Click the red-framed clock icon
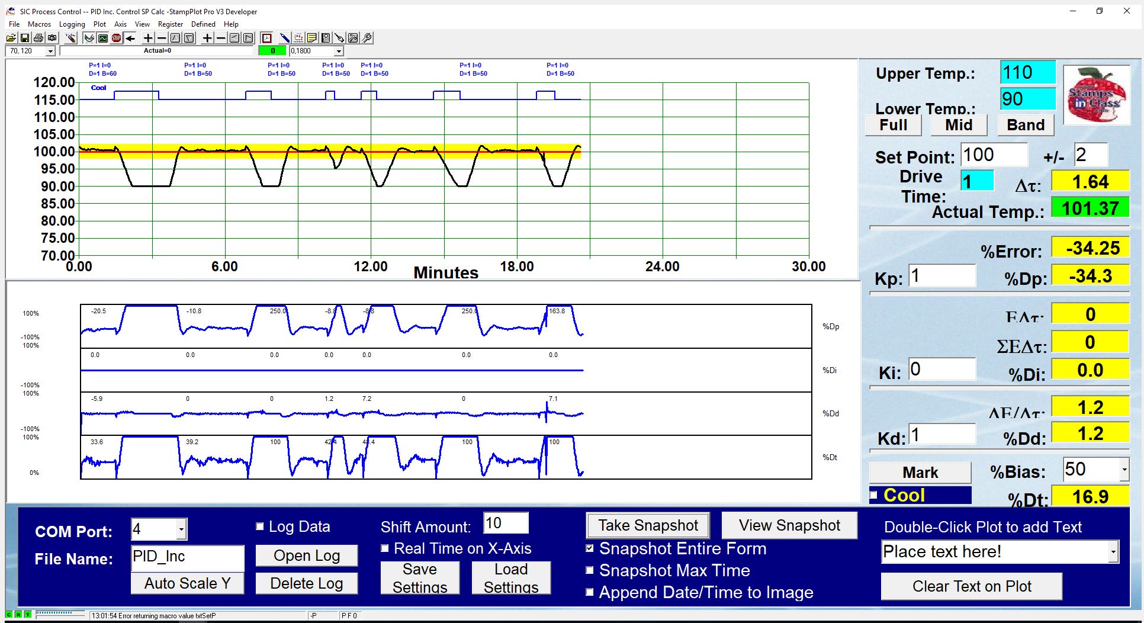This screenshot has height=623, width=1144. (x=266, y=38)
